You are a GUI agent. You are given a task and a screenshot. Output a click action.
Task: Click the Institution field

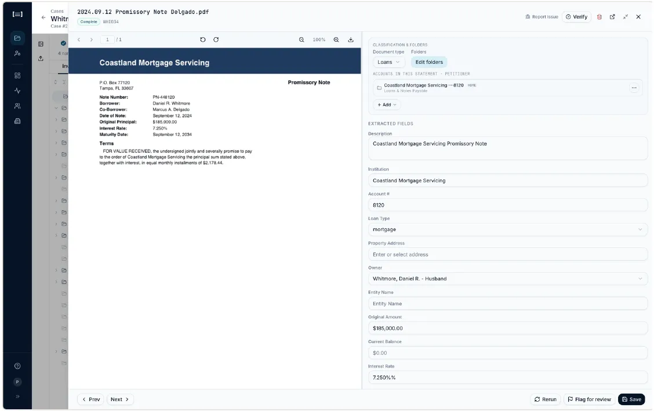507,181
